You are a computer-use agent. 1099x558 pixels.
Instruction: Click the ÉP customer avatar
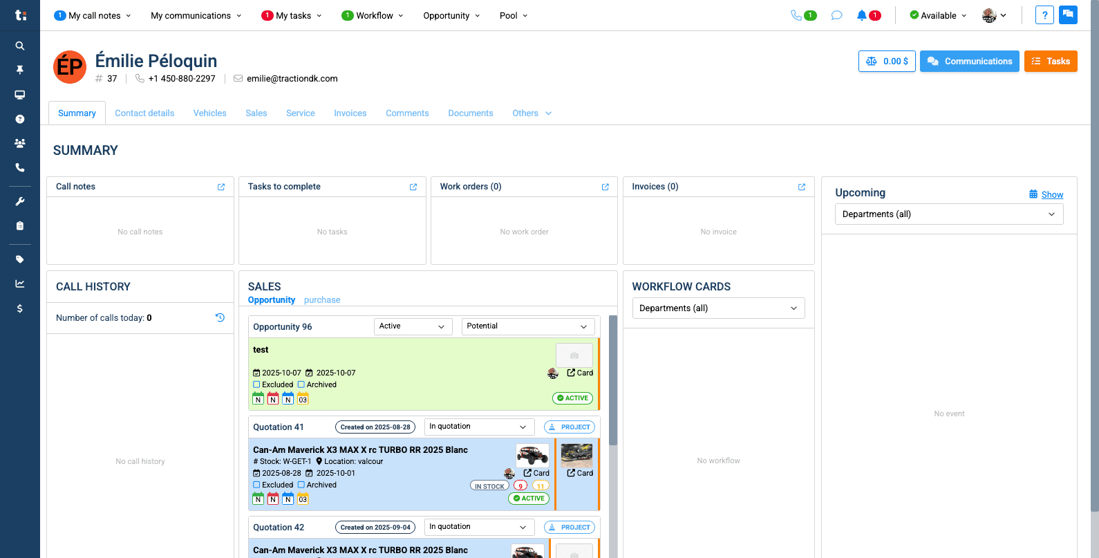pos(70,67)
